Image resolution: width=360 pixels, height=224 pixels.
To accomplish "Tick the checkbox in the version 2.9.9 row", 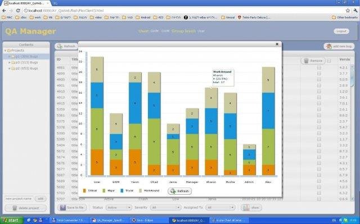I will (x=319, y=85).
